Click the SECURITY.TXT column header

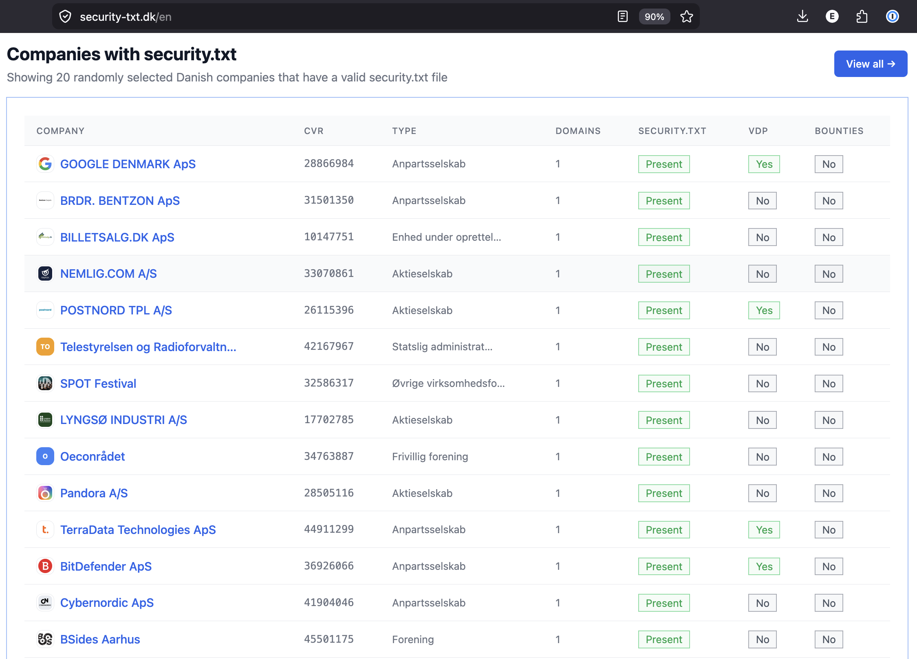click(672, 131)
